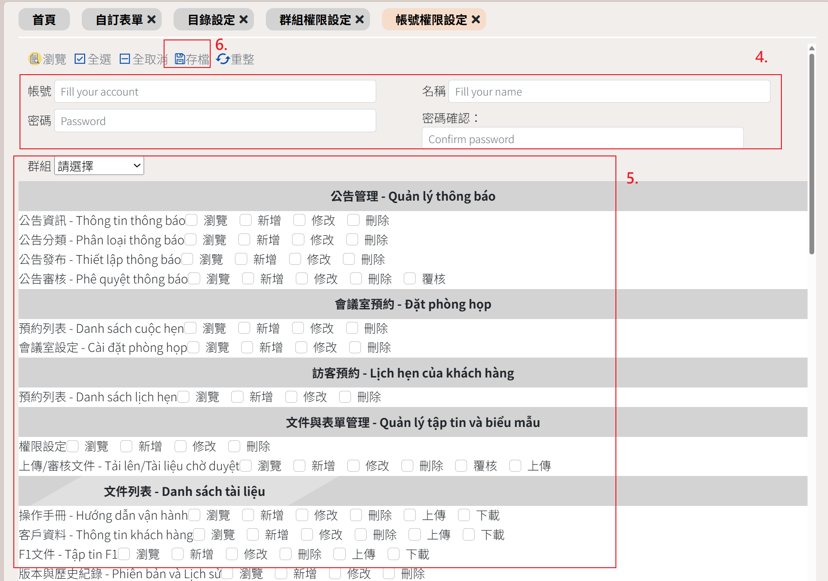828x581 pixels.
Task: Click the 全取消 deselect-all icon
Action: click(x=125, y=59)
